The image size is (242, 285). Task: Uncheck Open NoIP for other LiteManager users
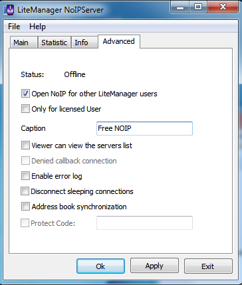(x=25, y=94)
